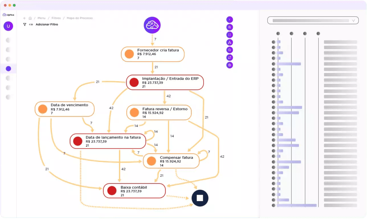
Task: Select the Data de vencimento node
Action: click(x=65, y=109)
